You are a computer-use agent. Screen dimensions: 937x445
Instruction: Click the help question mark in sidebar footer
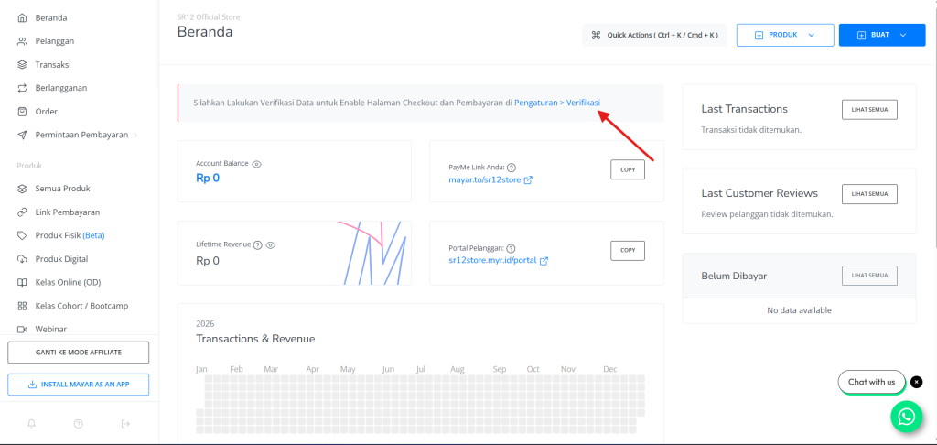coord(79,424)
